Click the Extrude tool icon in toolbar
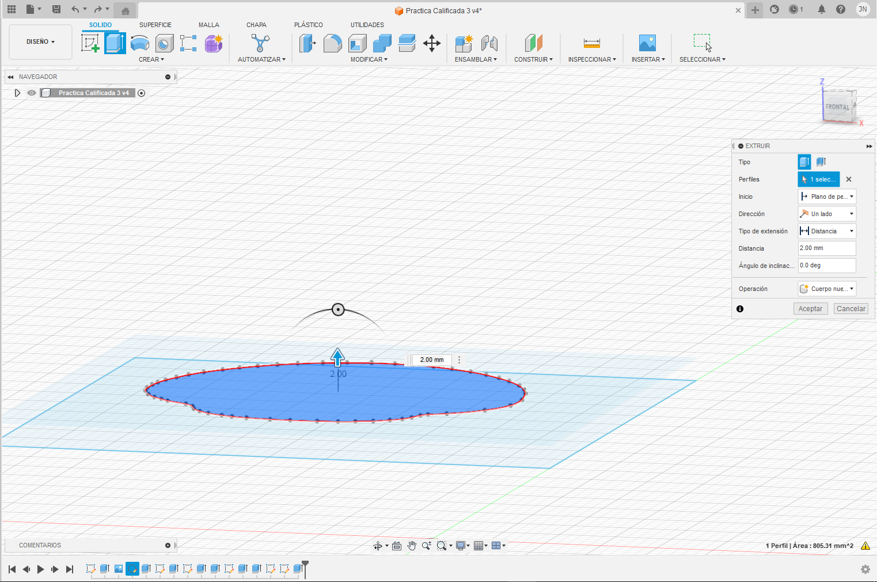This screenshot has height=582, width=877. [115, 43]
